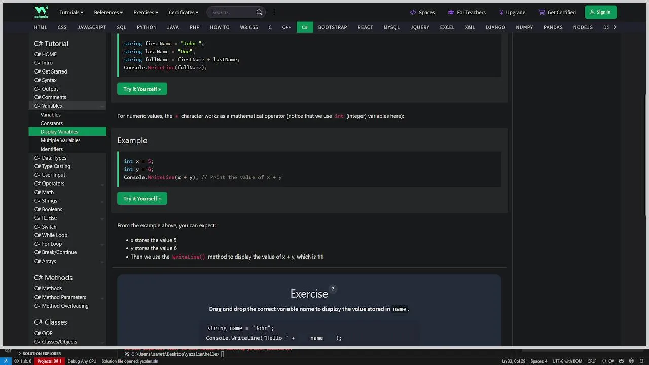Click Debug Any CPU in status bar
Image resolution: width=649 pixels, height=365 pixels.
click(x=82, y=361)
